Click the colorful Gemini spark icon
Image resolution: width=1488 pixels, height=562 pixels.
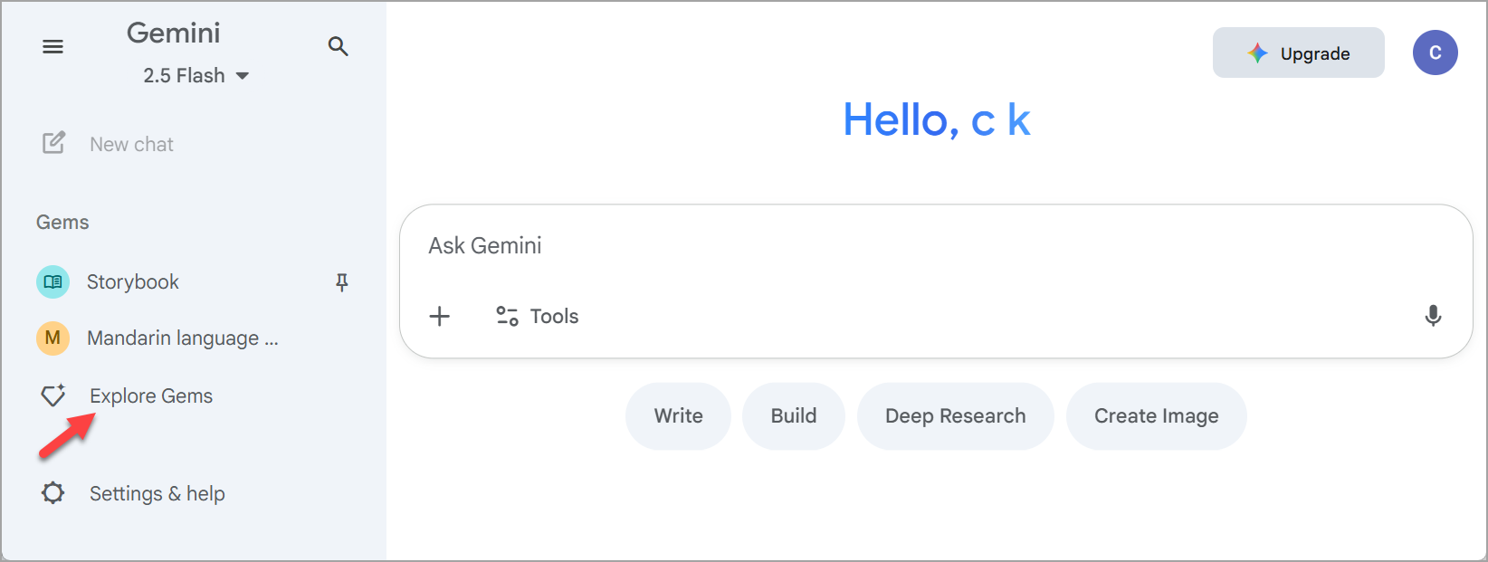pyautogui.click(x=1257, y=53)
